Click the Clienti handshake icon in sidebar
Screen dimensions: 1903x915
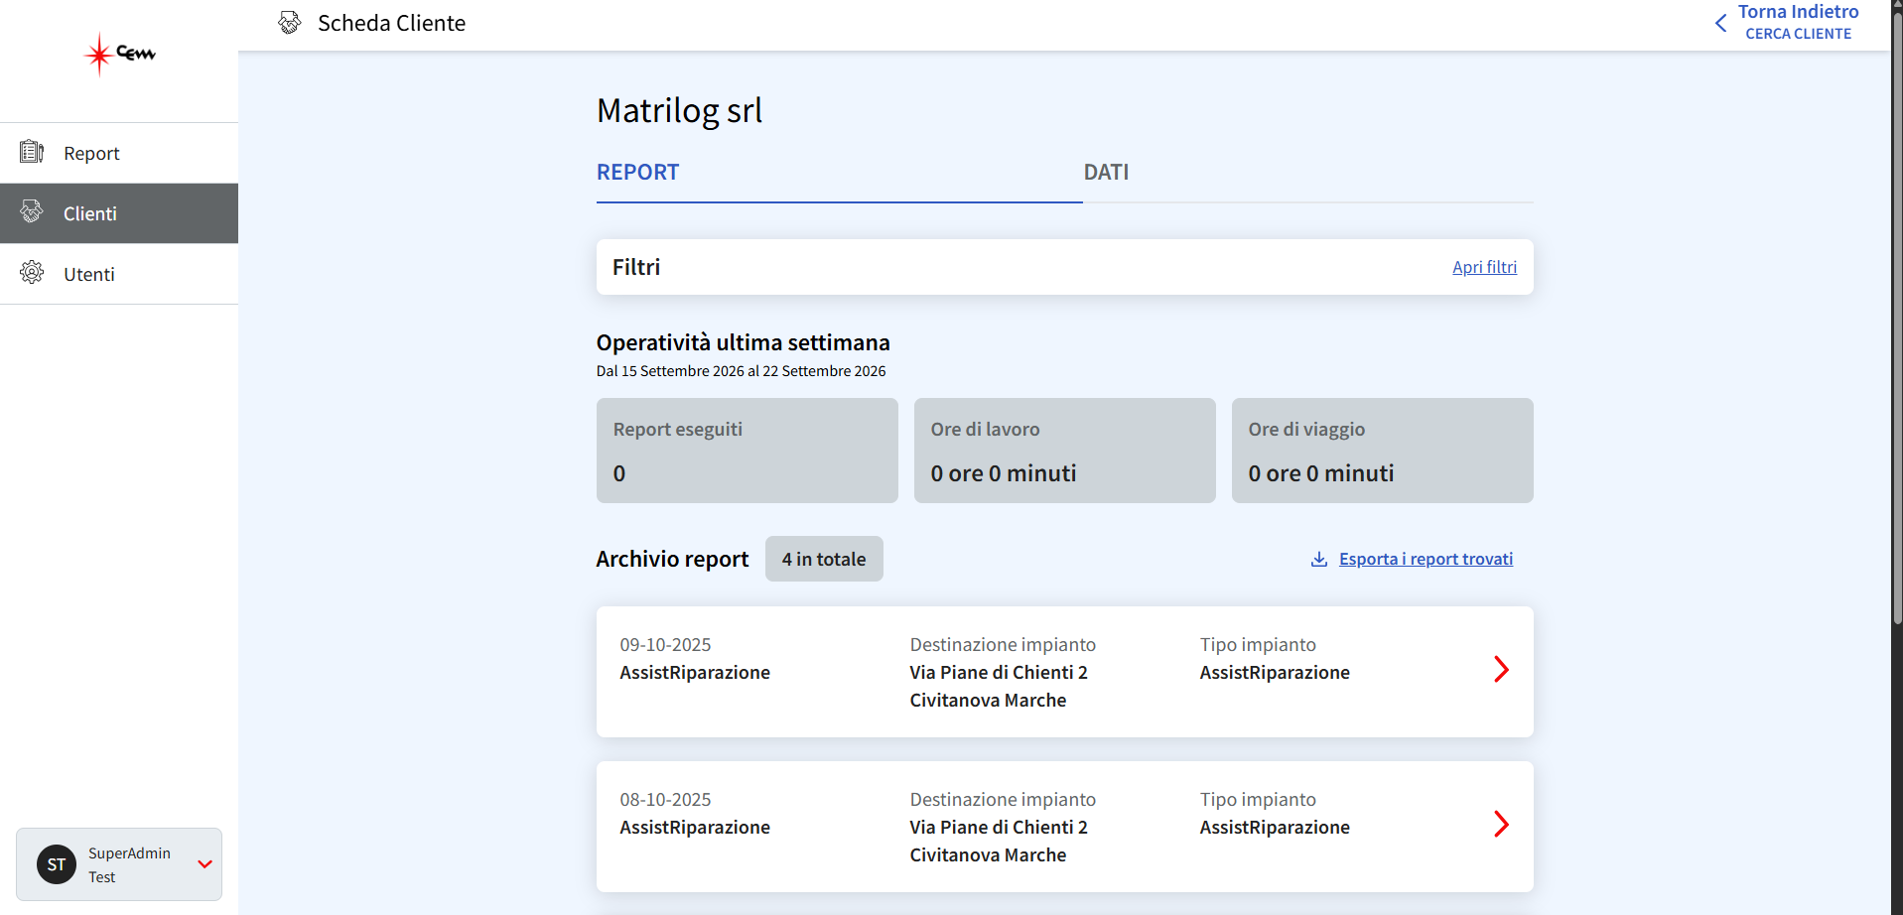32,211
